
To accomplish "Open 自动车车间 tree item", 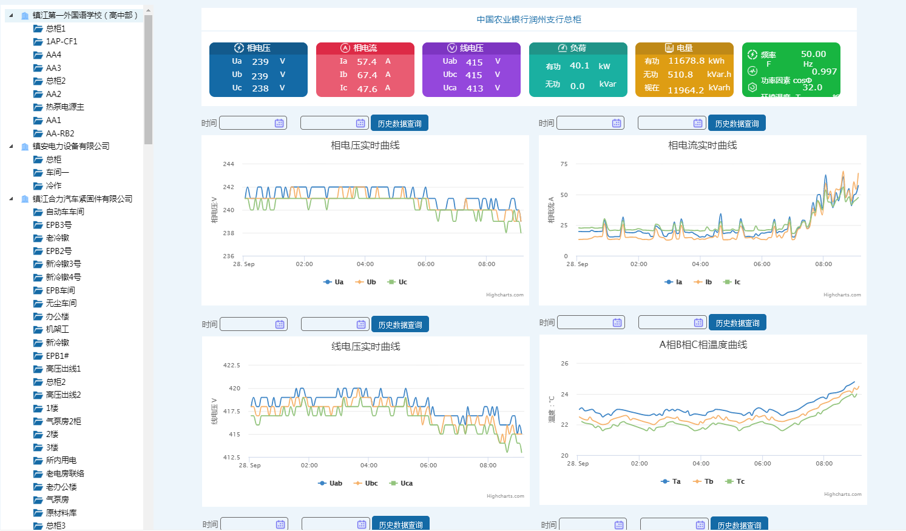I will click(x=65, y=212).
